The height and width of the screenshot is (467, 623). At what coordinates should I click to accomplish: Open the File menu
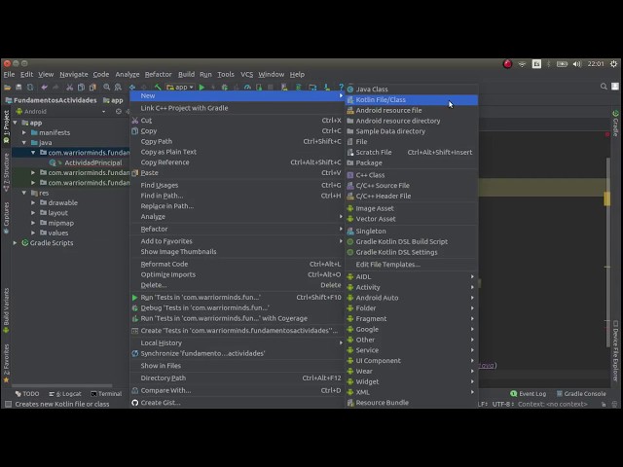pos(9,74)
